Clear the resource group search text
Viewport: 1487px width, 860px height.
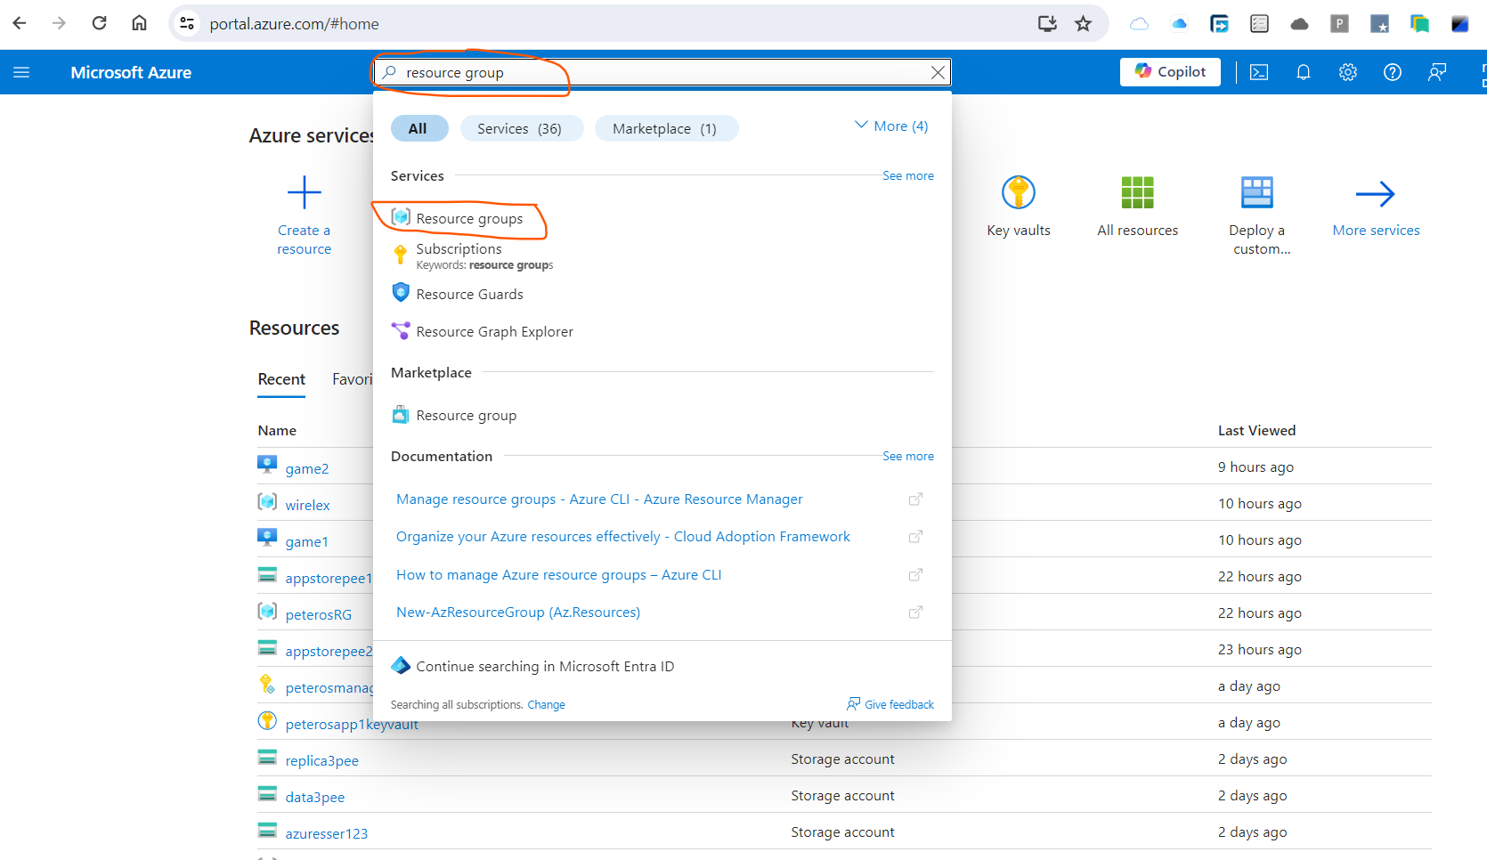tap(938, 72)
